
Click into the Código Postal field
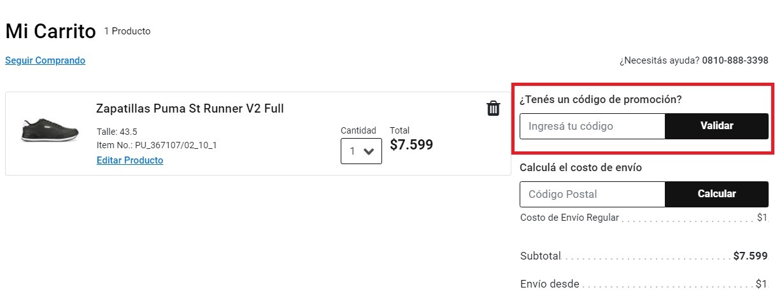(592, 194)
